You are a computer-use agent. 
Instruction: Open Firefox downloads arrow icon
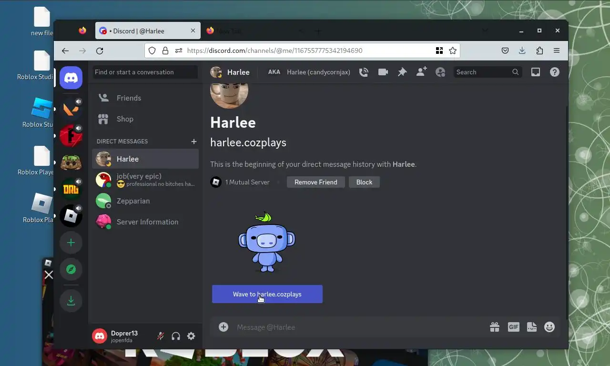click(x=522, y=51)
